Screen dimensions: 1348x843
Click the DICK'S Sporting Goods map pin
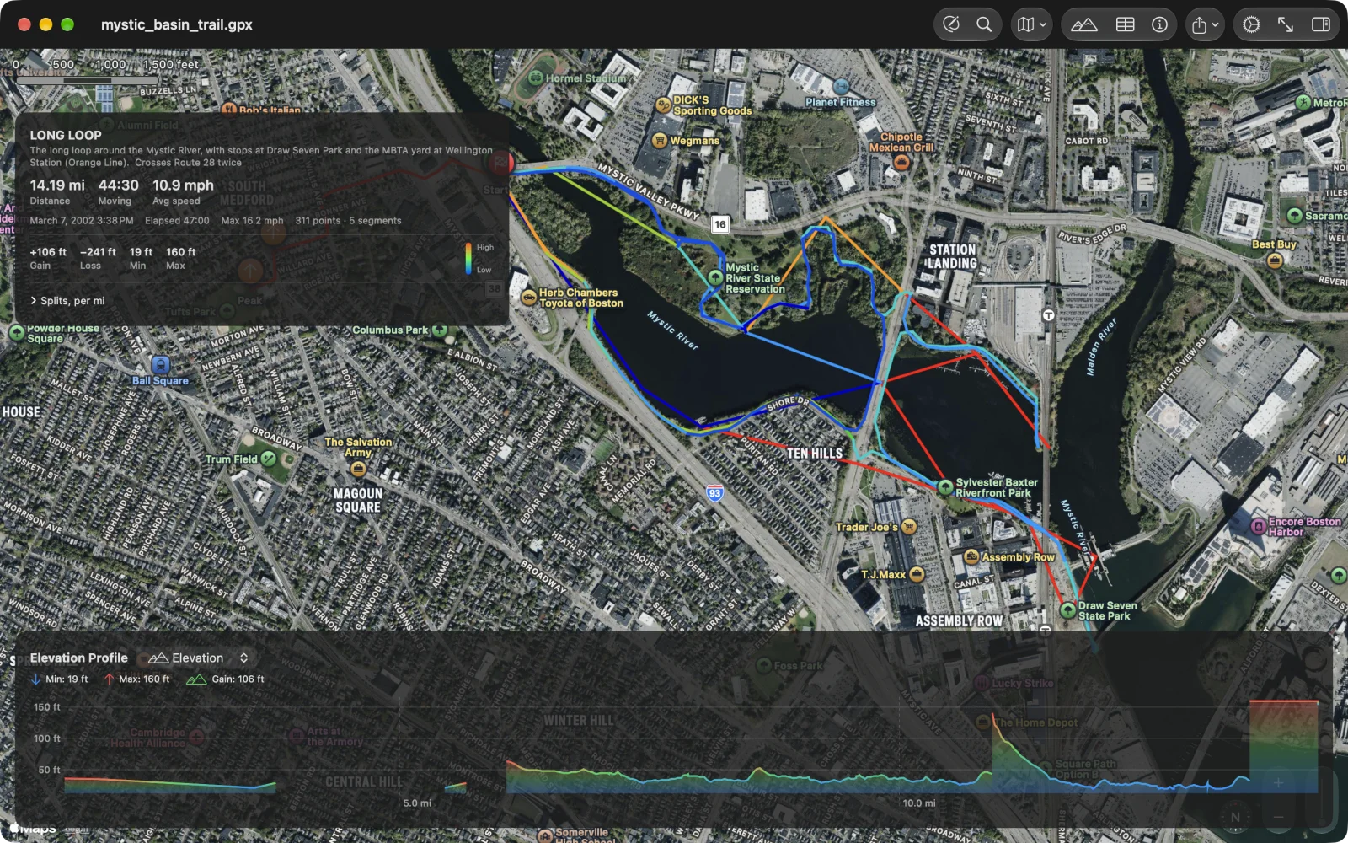(x=663, y=105)
